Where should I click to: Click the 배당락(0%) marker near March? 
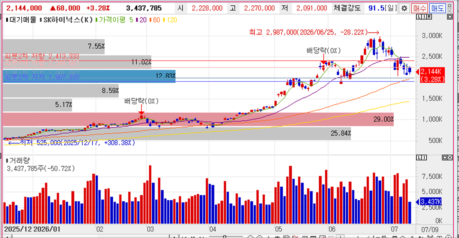[x=141, y=101]
